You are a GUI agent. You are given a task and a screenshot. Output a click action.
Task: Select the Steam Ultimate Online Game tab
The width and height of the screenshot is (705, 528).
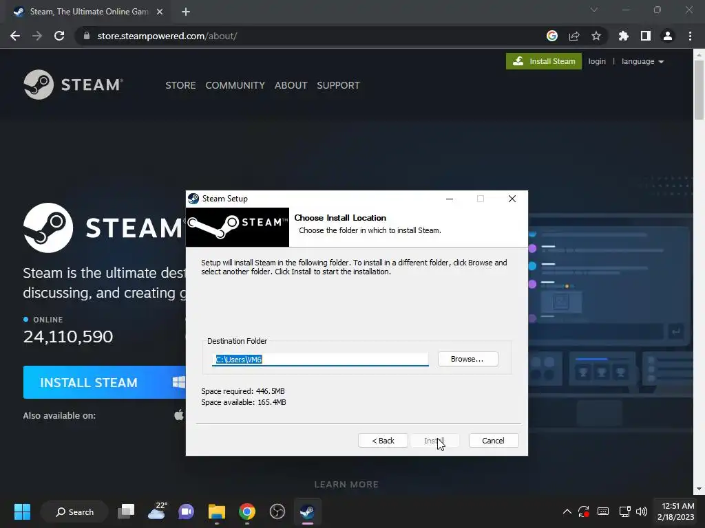89,12
